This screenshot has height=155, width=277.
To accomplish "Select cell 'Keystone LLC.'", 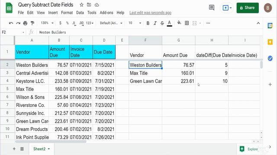I will click(32, 81).
